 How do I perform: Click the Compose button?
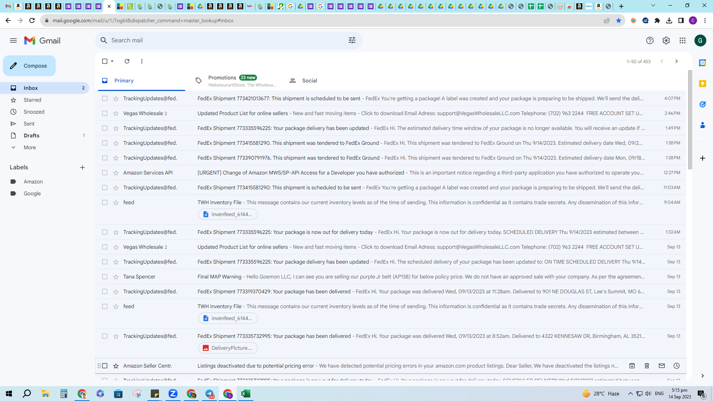coord(29,66)
